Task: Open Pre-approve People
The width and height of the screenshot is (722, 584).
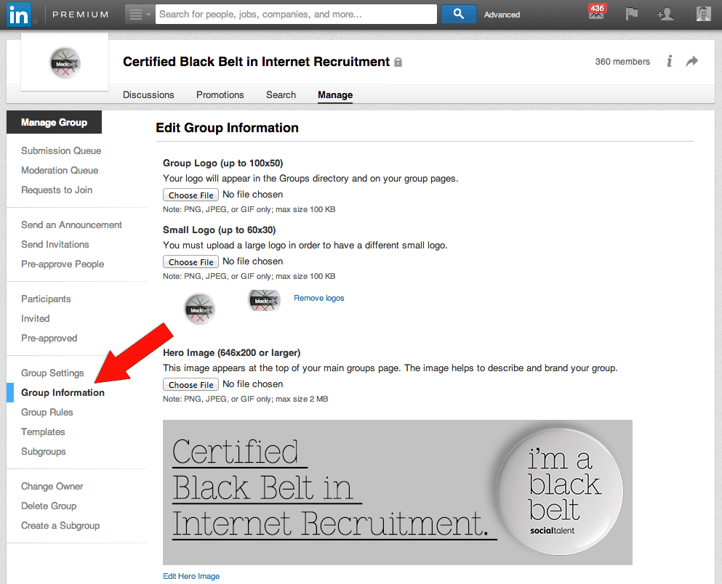Action: pos(63,264)
